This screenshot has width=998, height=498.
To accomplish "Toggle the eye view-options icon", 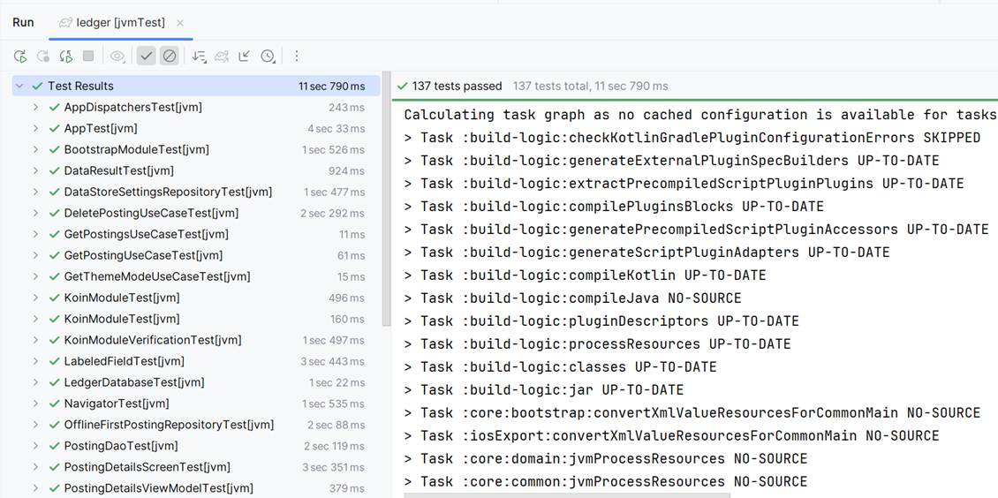I will [117, 56].
